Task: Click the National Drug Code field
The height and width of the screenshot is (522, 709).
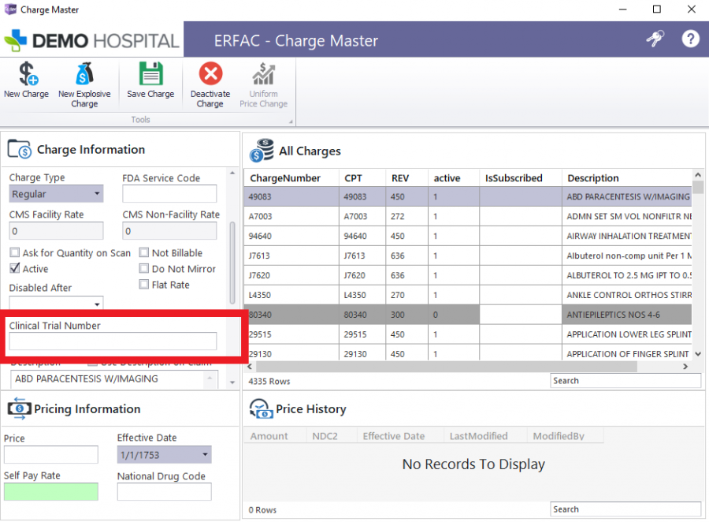Action: click(x=164, y=492)
